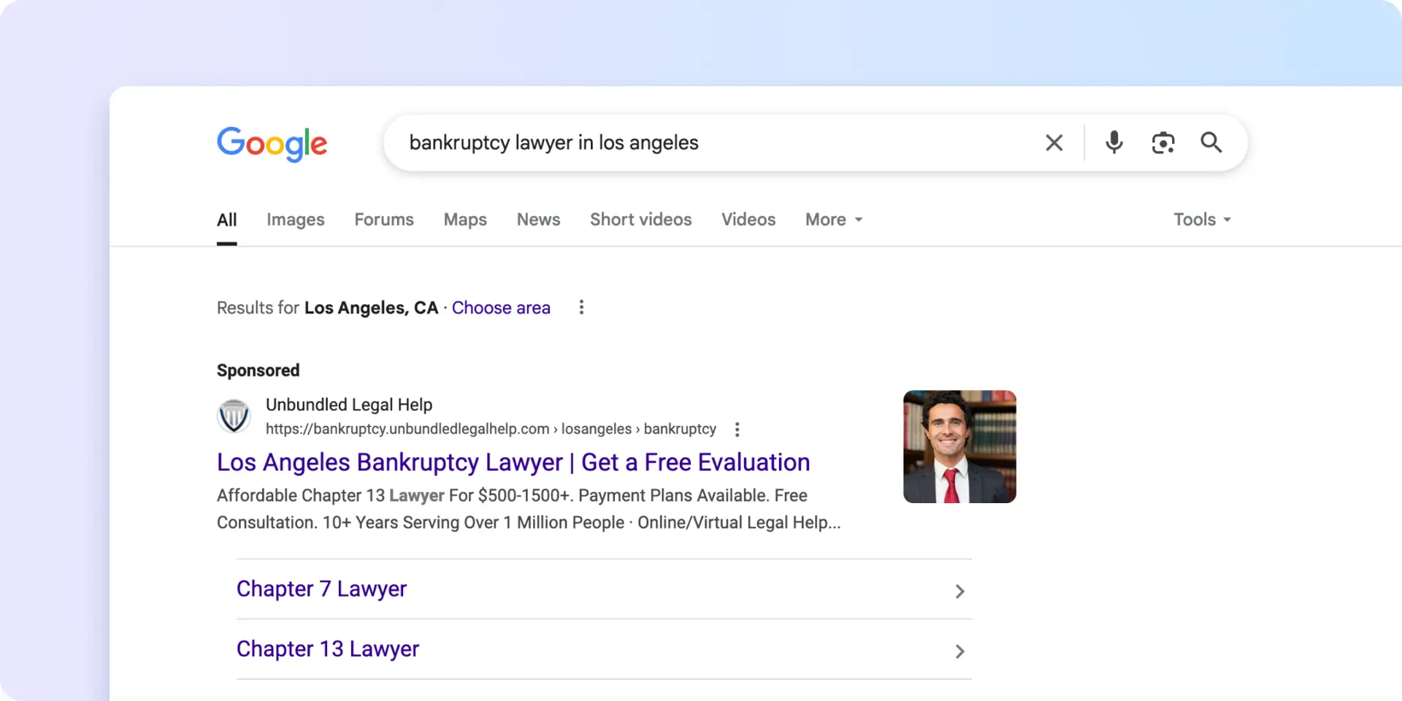Open three-dot options beside ad URL

click(x=737, y=429)
